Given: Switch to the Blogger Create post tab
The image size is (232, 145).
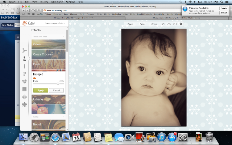Looking at the screenshot, I should coord(73,18).
